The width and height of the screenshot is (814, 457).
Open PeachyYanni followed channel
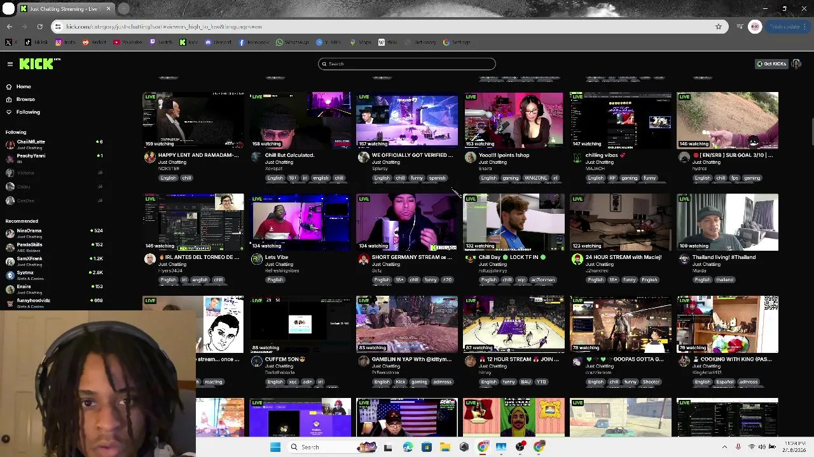point(54,158)
